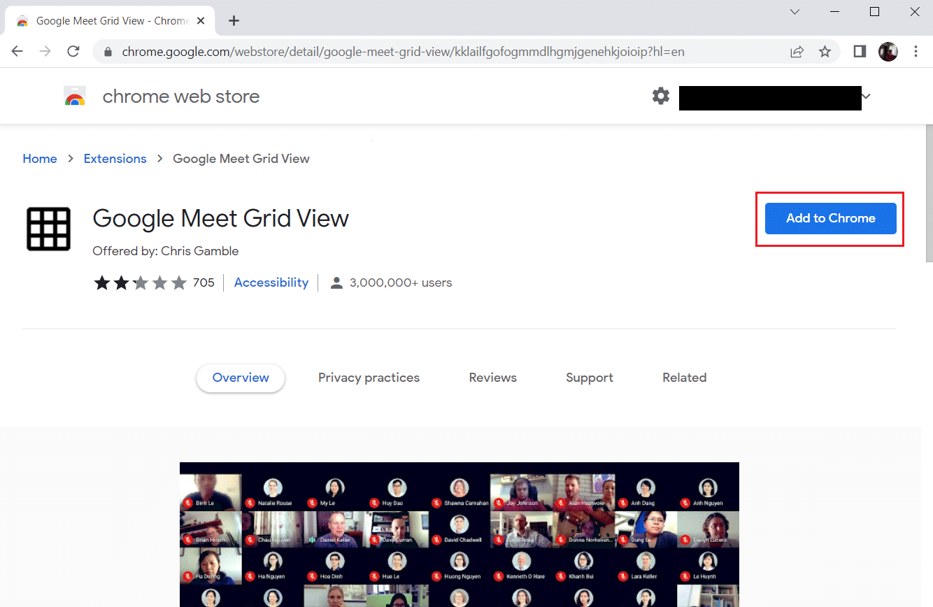Go to Home breadcrumb link
The height and width of the screenshot is (607, 933).
(40, 159)
